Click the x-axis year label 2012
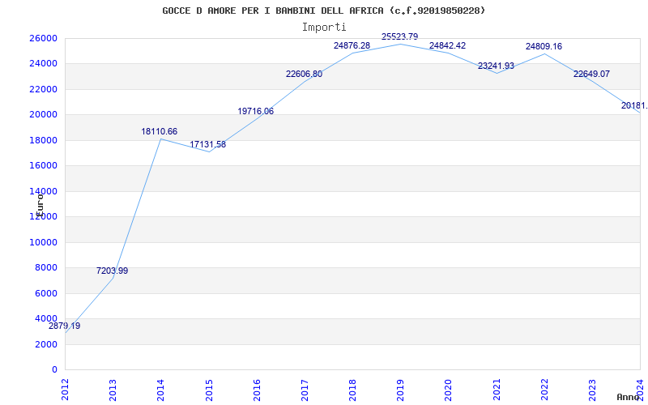This screenshot has width=648, height=405. pyautogui.click(x=66, y=390)
